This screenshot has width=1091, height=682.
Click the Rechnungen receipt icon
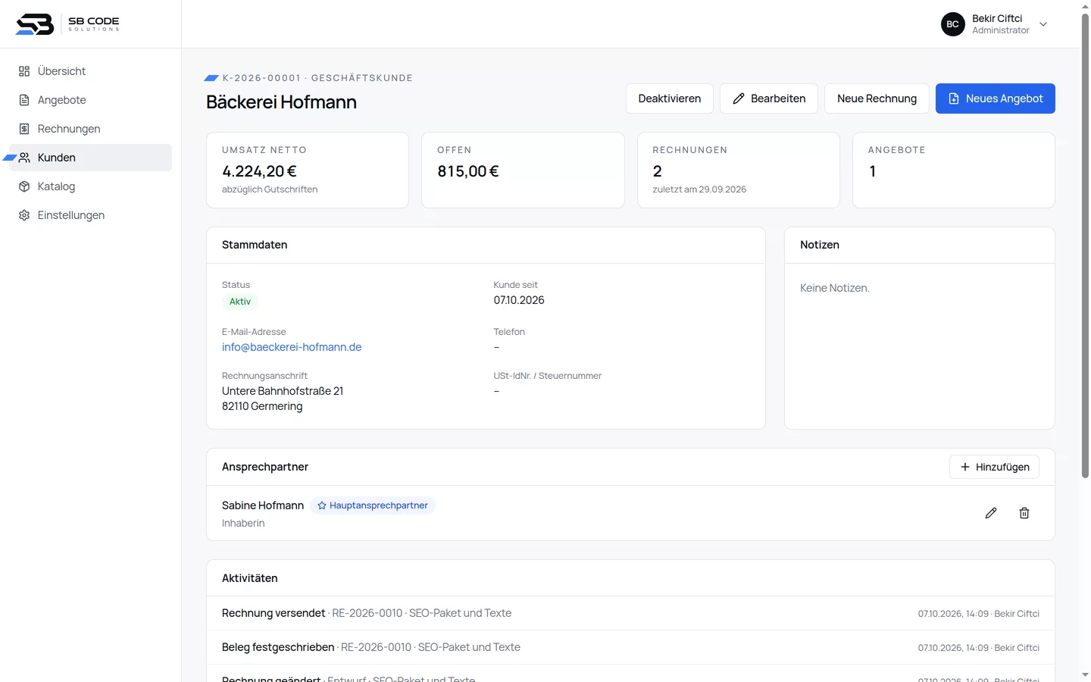coord(24,129)
